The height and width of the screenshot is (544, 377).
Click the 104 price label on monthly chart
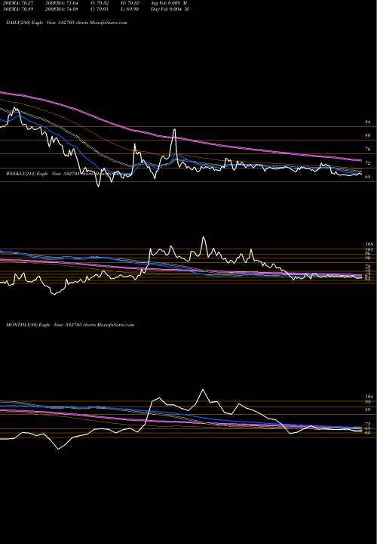pyautogui.click(x=369, y=396)
